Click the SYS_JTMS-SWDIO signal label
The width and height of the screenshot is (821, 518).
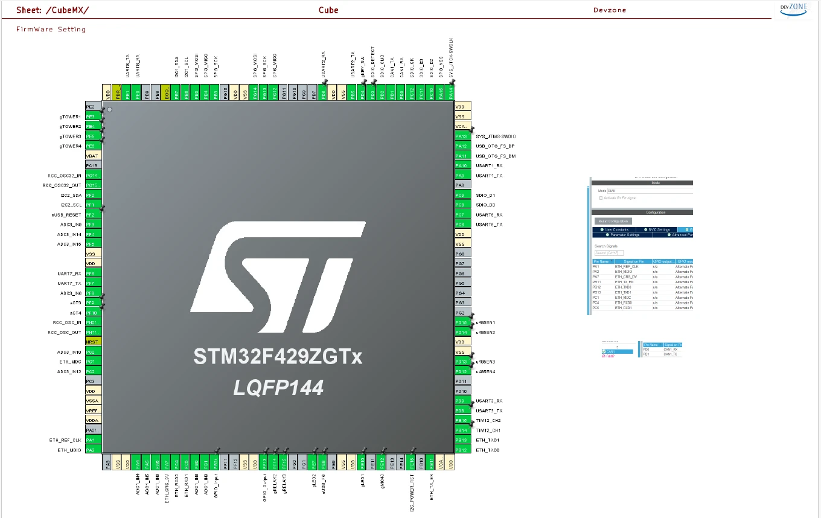coord(496,136)
